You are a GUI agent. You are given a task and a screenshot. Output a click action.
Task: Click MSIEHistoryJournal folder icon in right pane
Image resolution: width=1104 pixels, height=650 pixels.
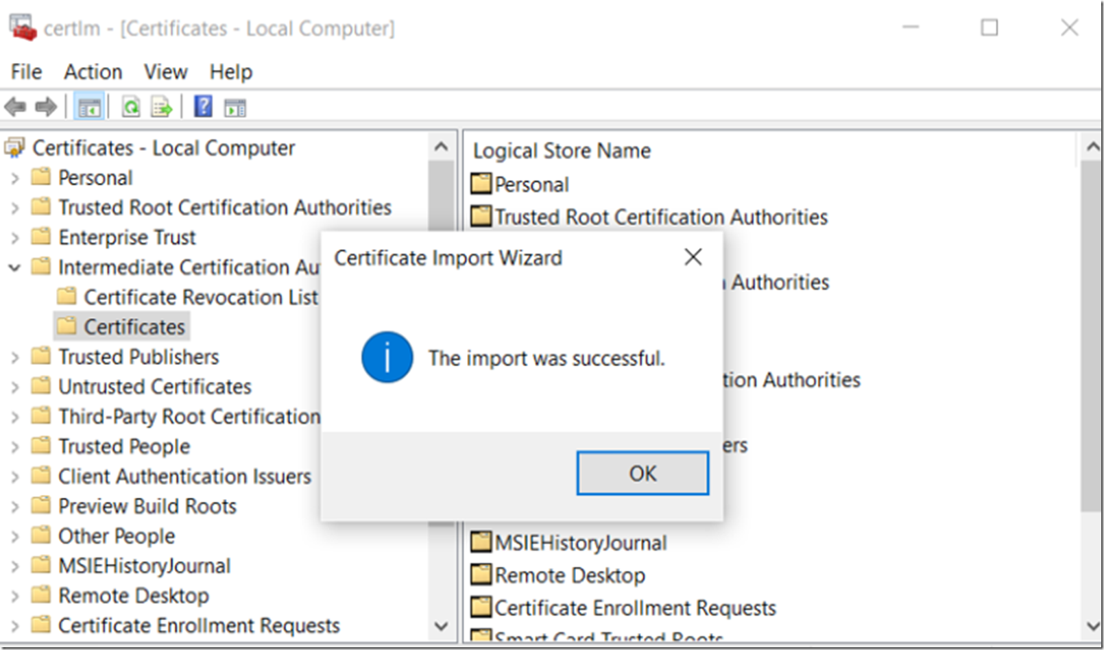[x=481, y=542]
